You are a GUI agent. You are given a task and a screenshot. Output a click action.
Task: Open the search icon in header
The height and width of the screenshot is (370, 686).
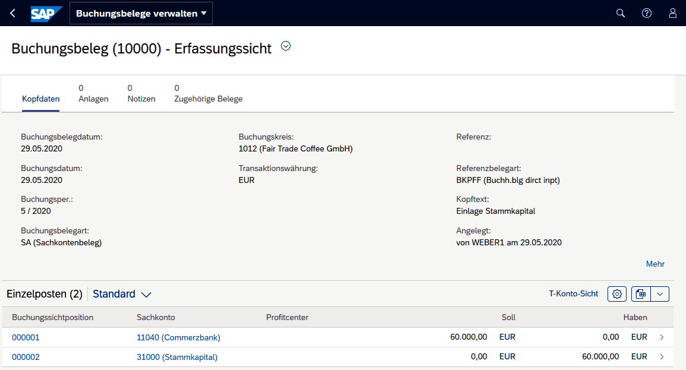(x=620, y=13)
